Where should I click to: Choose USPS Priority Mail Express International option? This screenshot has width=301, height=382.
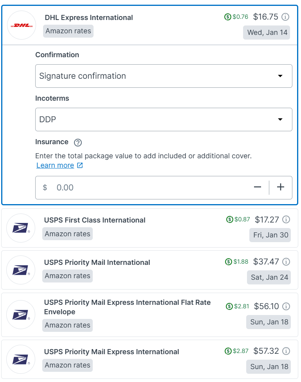click(x=112, y=352)
